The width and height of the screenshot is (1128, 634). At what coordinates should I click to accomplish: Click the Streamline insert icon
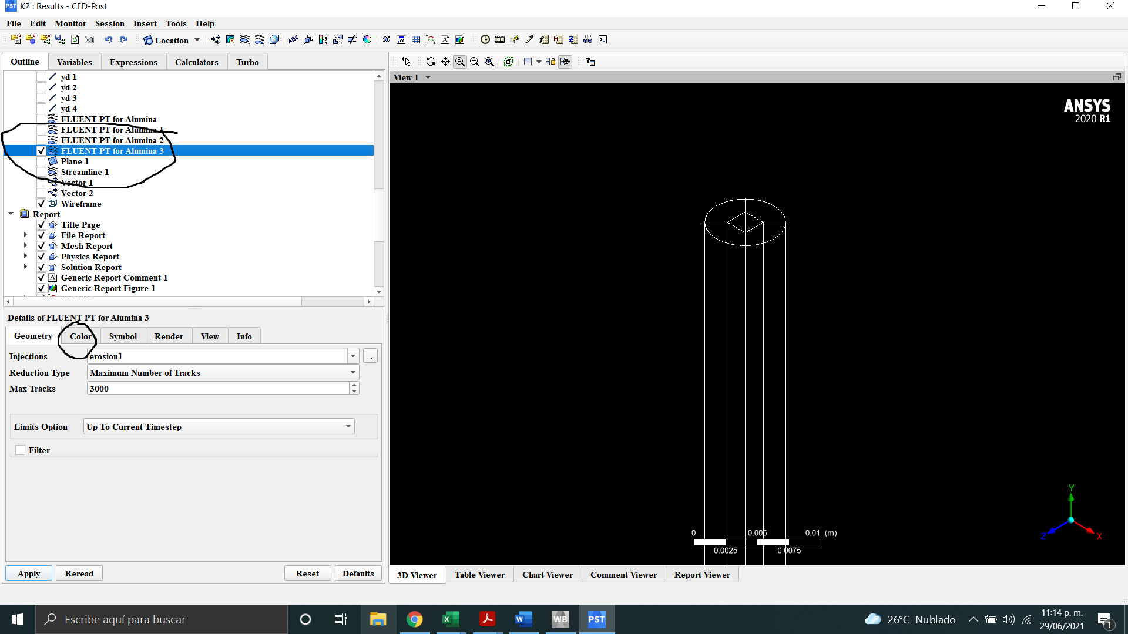245,40
